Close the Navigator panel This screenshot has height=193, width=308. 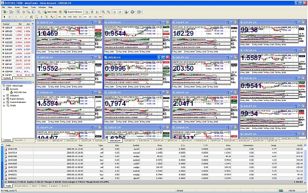click(x=33, y=82)
